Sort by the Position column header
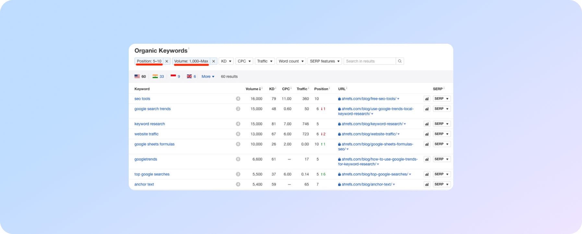The height and width of the screenshot is (234, 582). tap(321, 89)
